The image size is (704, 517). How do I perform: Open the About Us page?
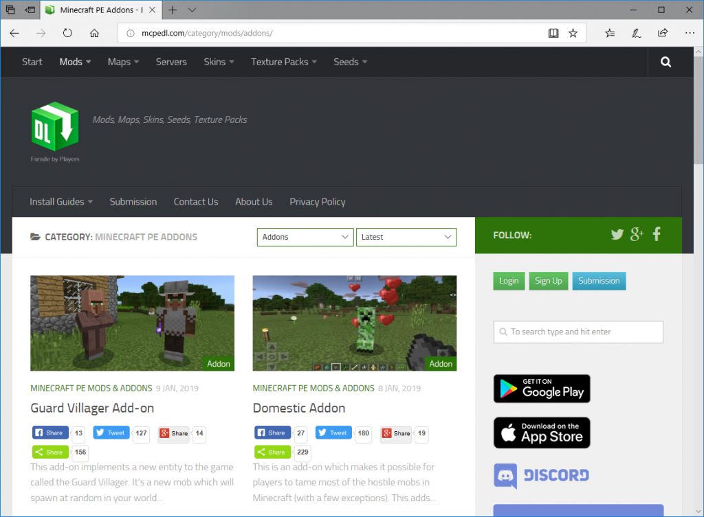pos(254,202)
